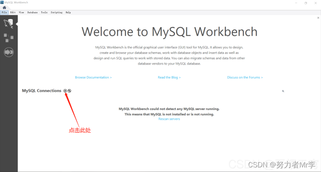Open the View menu

pos(21,12)
